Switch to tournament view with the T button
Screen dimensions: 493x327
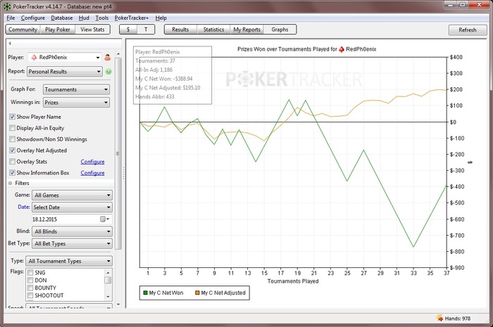tap(146, 30)
